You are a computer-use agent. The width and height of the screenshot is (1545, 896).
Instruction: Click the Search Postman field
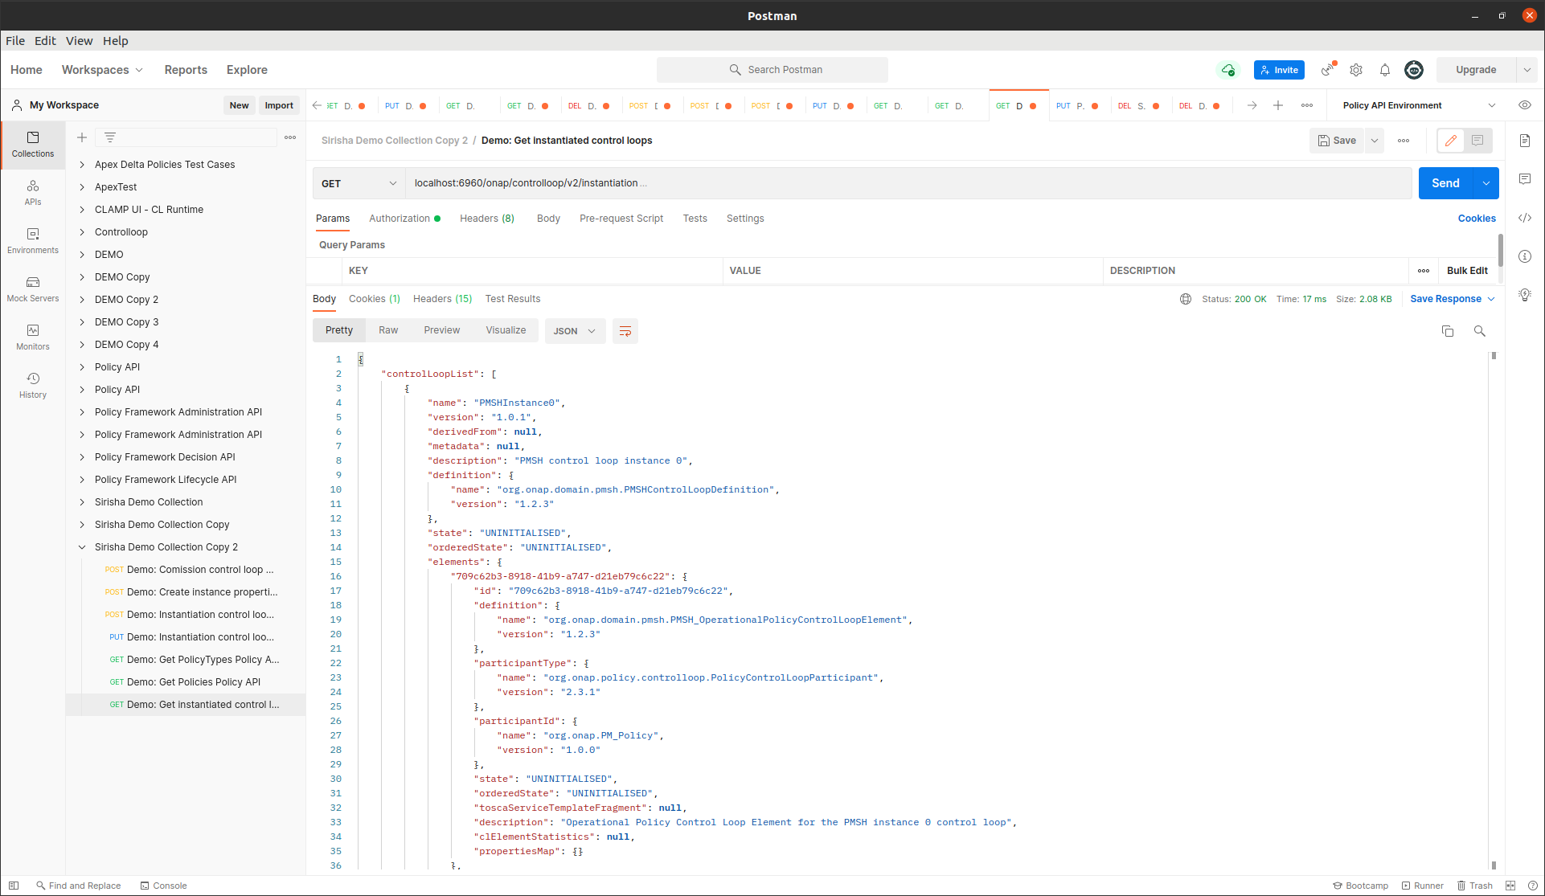(772, 70)
